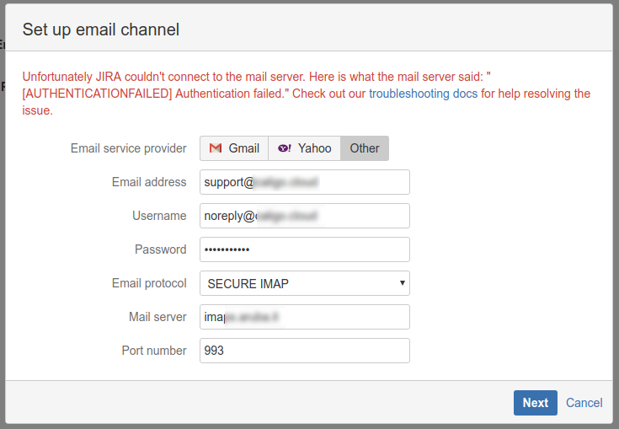Open the Email protocol dropdown
This screenshot has height=429, width=619.
pos(304,283)
